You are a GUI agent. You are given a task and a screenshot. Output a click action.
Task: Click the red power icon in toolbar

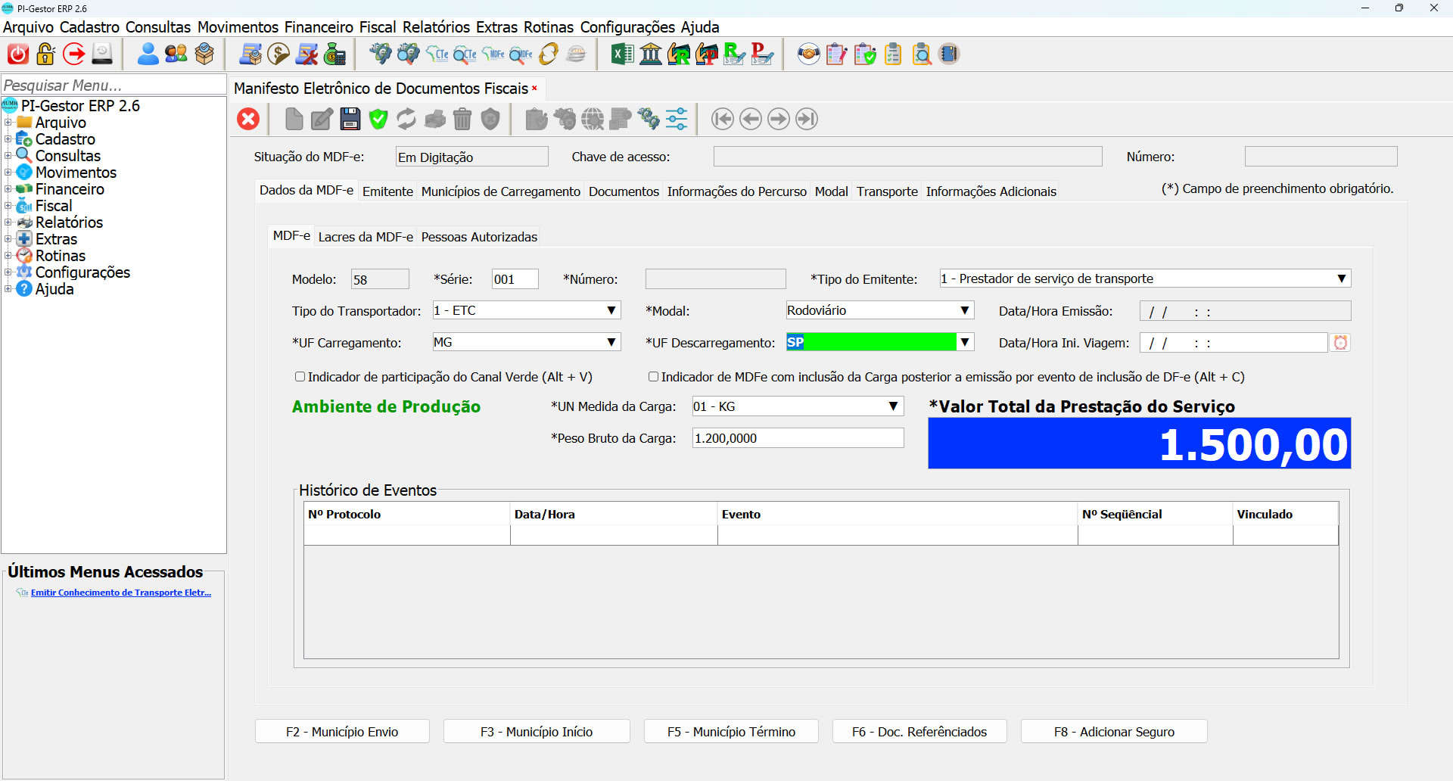pyautogui.click(x=18, y=54)
